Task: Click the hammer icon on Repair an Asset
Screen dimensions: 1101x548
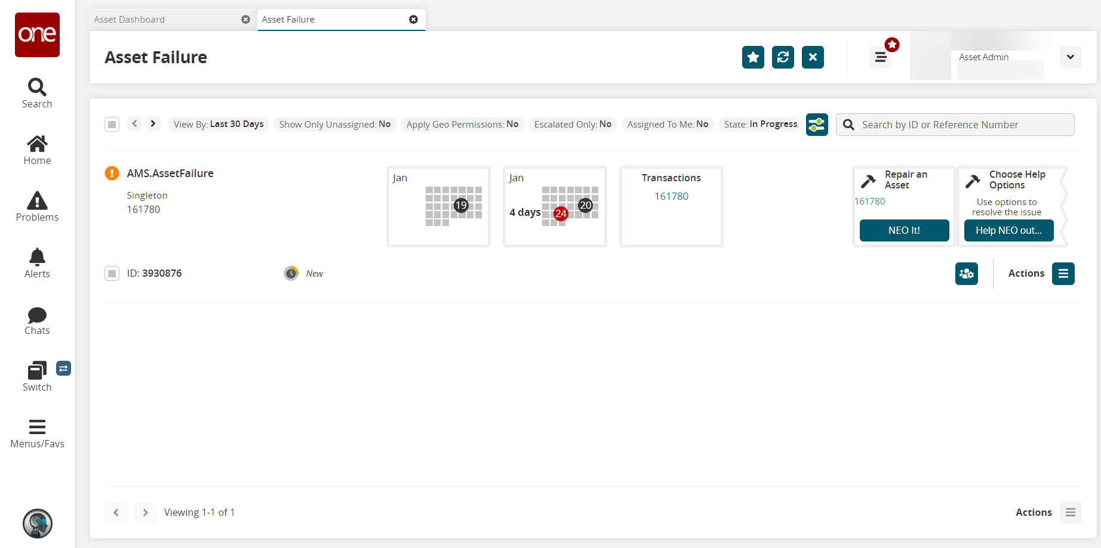Action: pos(868,180)
